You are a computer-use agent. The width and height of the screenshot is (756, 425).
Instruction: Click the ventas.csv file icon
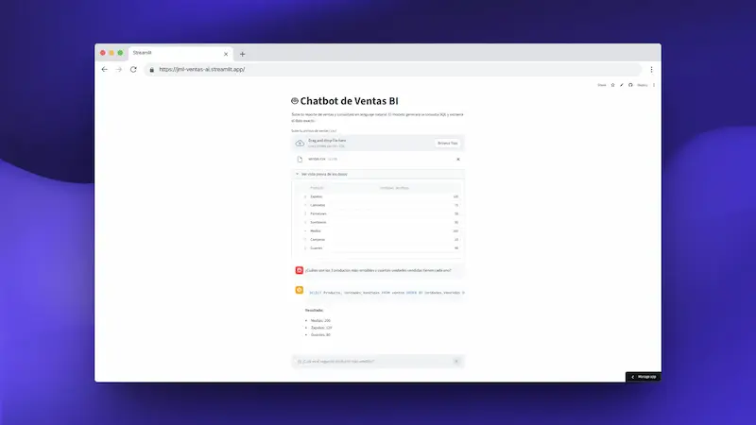[300, 159]
